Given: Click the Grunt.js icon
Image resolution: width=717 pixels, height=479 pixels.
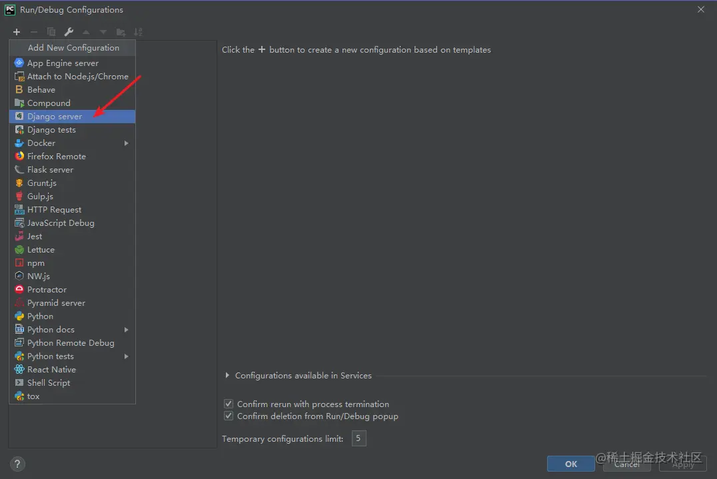Looking at the screenshot, I should 19,183.
